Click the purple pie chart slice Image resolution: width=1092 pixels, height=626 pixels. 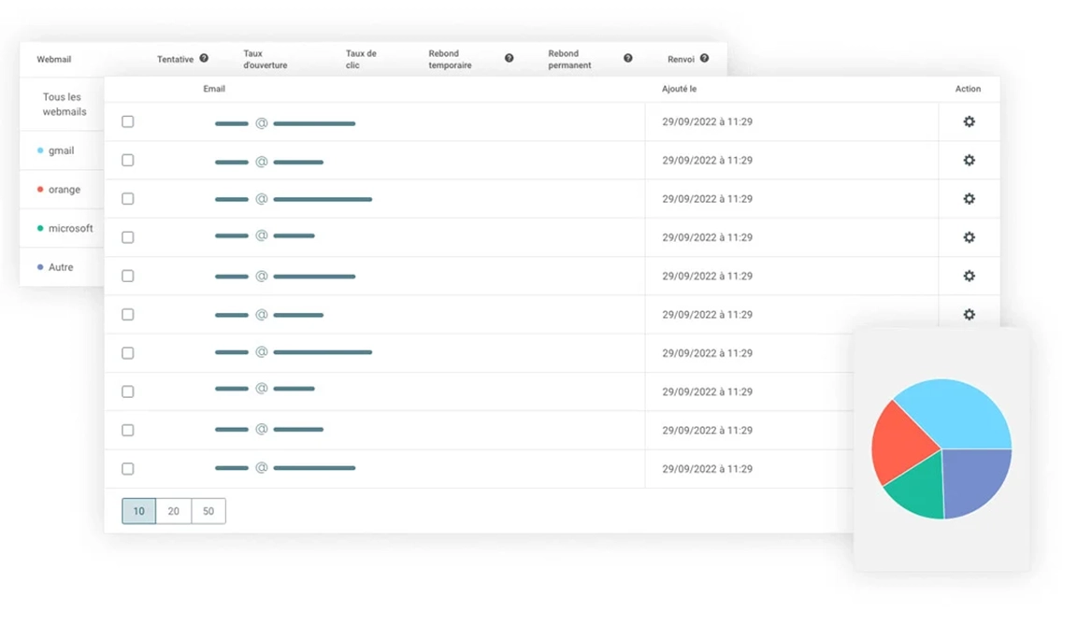[975, 480]
